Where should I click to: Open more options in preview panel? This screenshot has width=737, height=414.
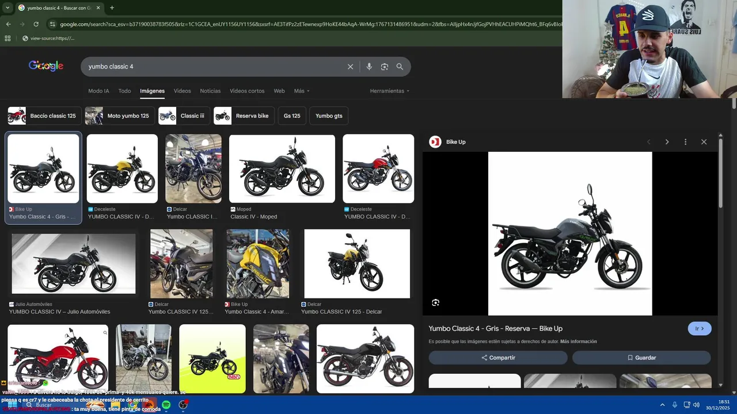(x=685, y=142)
